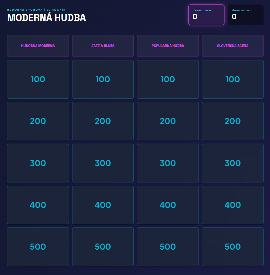Screen dimensions: 270x275
Task: Open the 300 tile in Slovenská Scéna
Action: pos(233,163)
